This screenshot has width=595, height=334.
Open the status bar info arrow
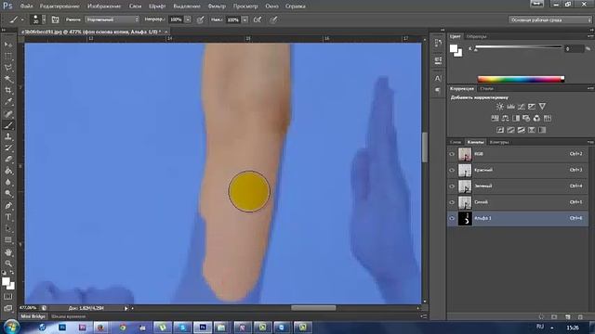tap(126, 308)
